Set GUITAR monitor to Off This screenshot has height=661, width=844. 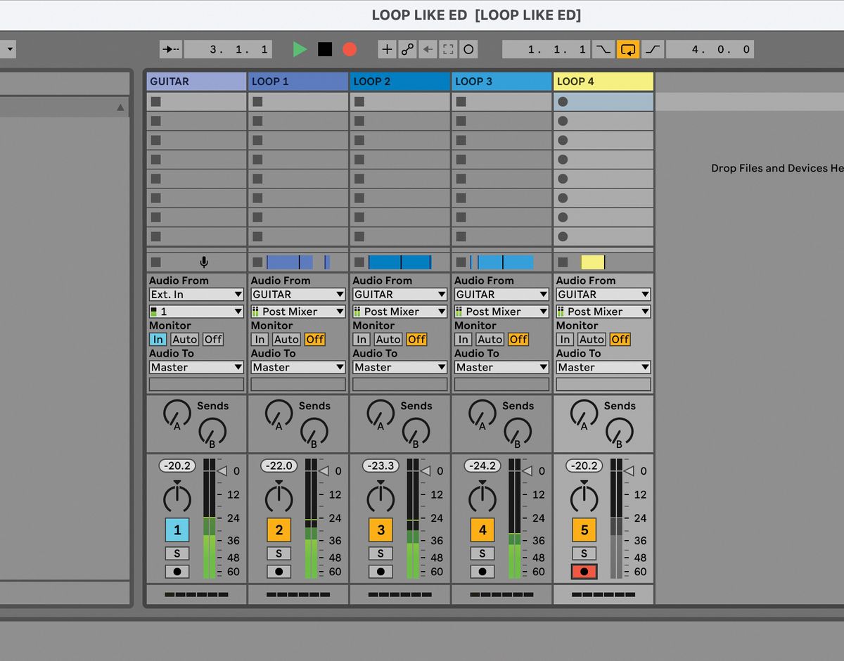point(213,339)
